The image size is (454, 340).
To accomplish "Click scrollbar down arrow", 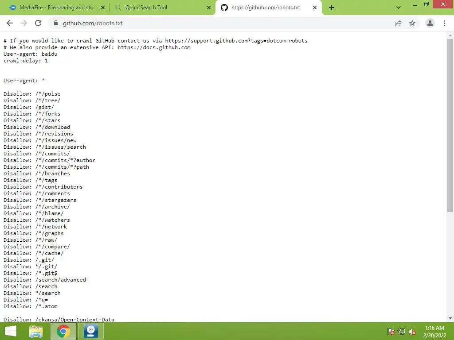I will tap(450, 319).
